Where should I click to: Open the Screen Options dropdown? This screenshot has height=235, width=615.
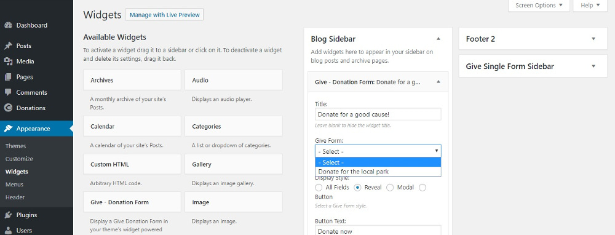coord(539,6)
